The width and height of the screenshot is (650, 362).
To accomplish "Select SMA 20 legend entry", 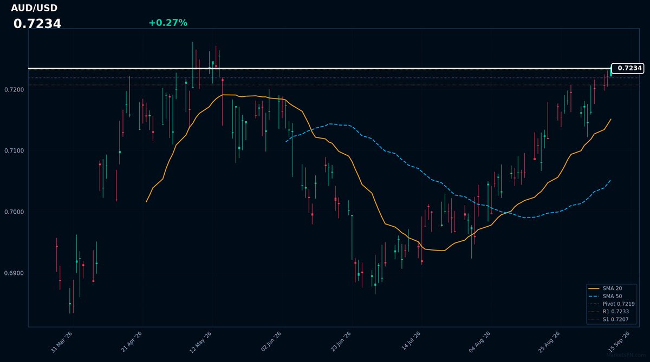I will click(604, 289).
